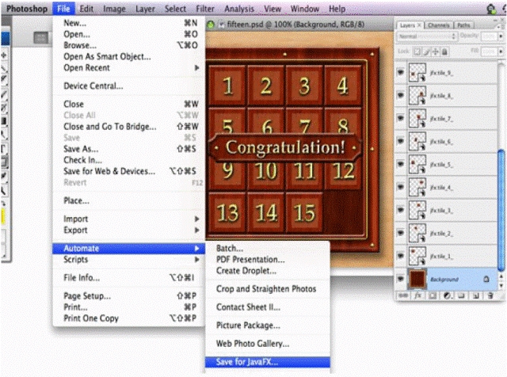Hide the jfx:tile_9_ layer
The image size is (507, 377).
(401, 72)
